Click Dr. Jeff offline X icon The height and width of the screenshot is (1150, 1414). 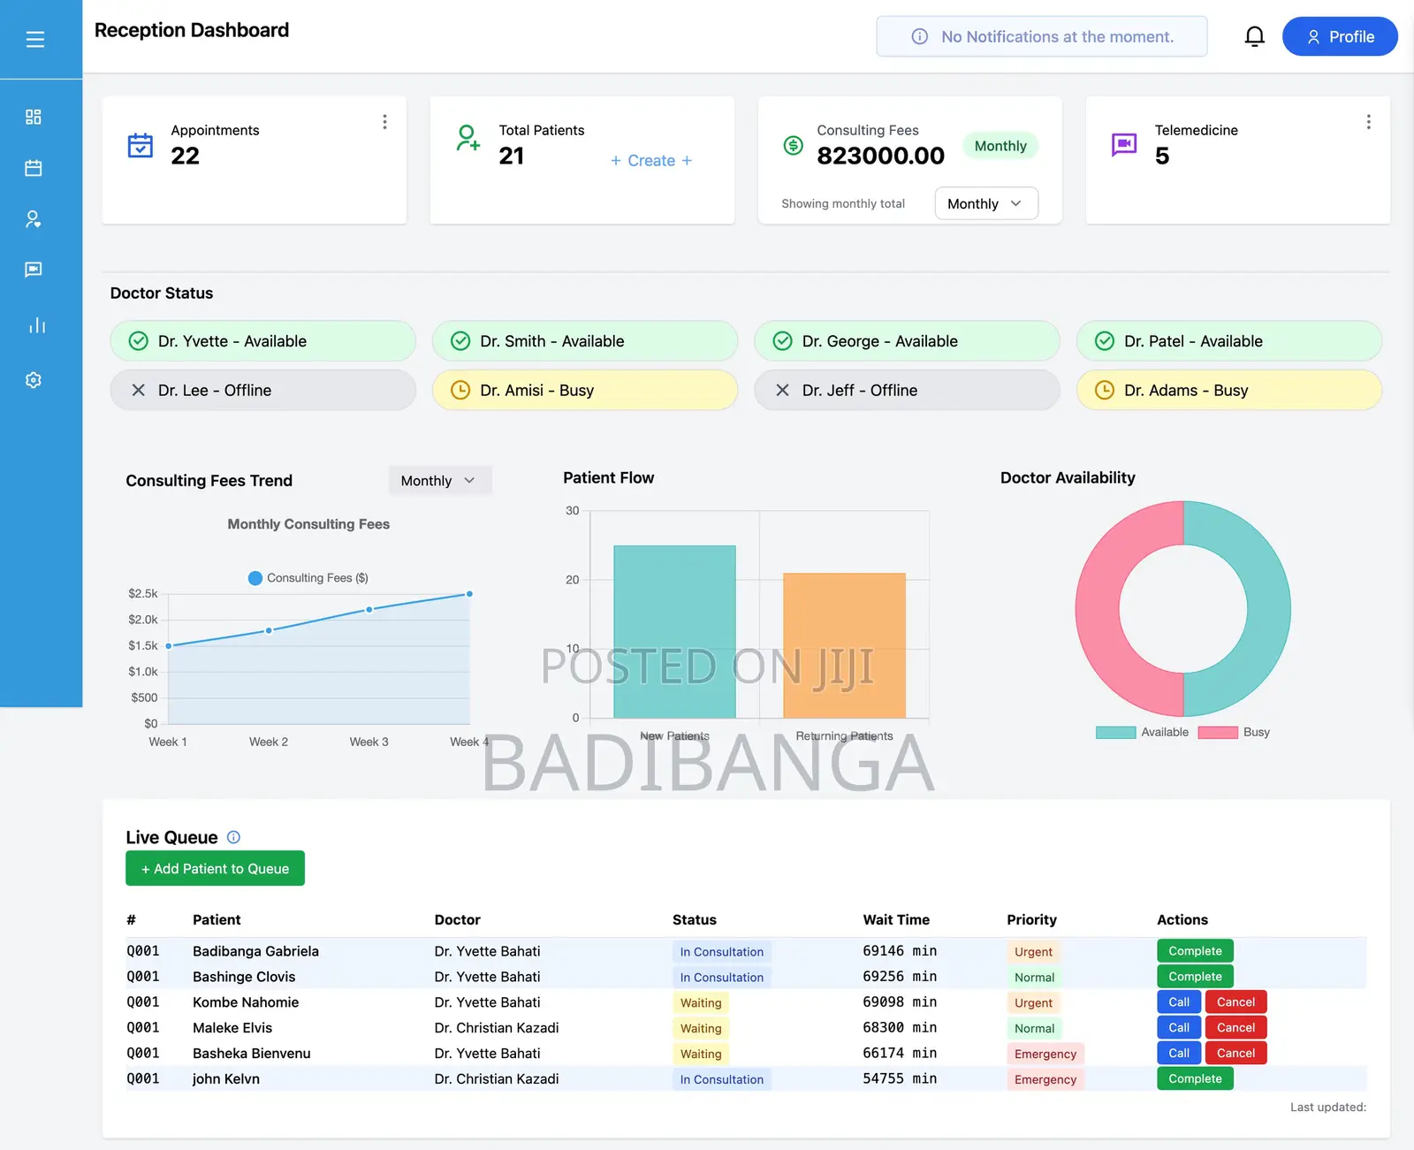point(782,390)
